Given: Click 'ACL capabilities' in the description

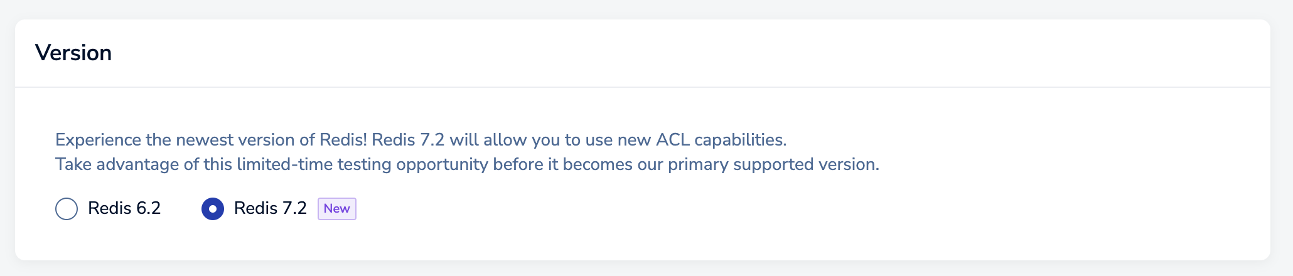Looking at the screenshot, I should [x=721, y=140].
